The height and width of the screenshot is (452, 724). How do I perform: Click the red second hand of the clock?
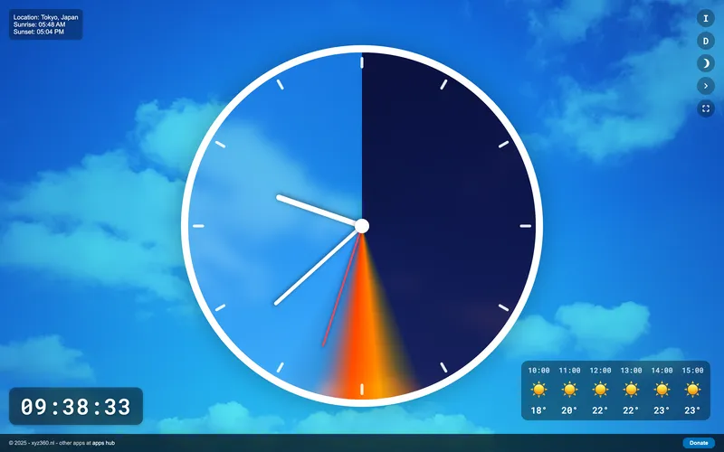(x=341, y=290)
